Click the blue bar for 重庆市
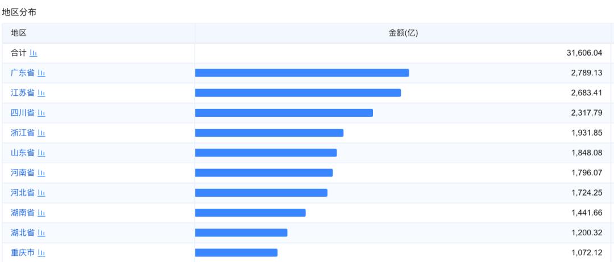The height and width of the screenshot is (262, 614). [x=236, y=252]
